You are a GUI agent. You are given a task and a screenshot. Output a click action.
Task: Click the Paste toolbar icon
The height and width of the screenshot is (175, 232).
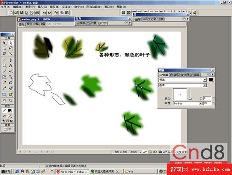point(67,12)
